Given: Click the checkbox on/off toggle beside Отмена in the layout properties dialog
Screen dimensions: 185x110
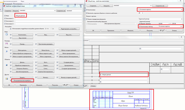Looking at the screenshot, I should (163, 30).
